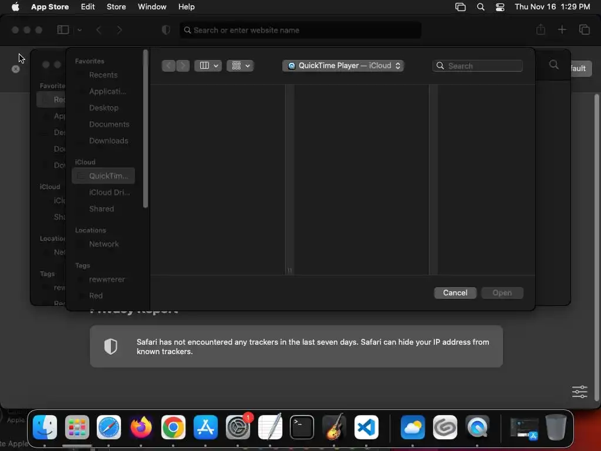
Task: Select Network under Locations
Action: (x=103, y=244)
